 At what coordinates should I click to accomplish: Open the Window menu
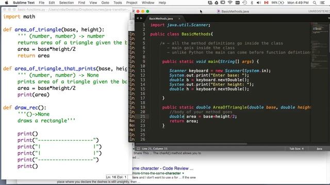148,3
